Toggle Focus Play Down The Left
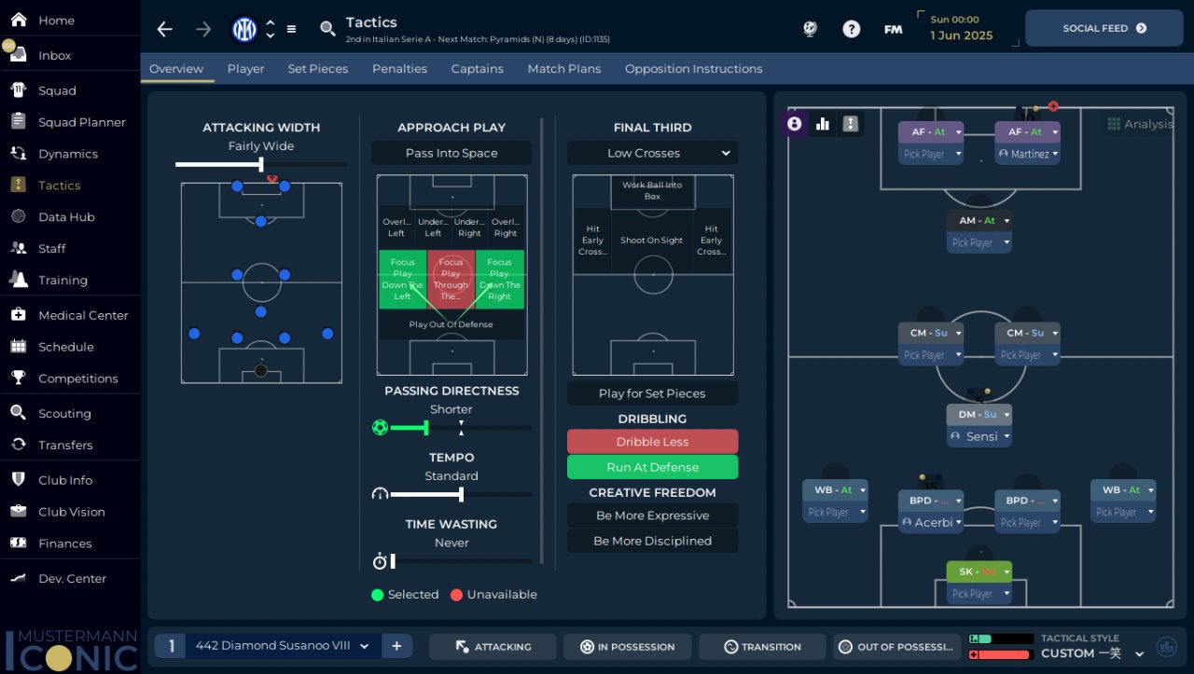The image size is (1194, 674). point(402,280)
